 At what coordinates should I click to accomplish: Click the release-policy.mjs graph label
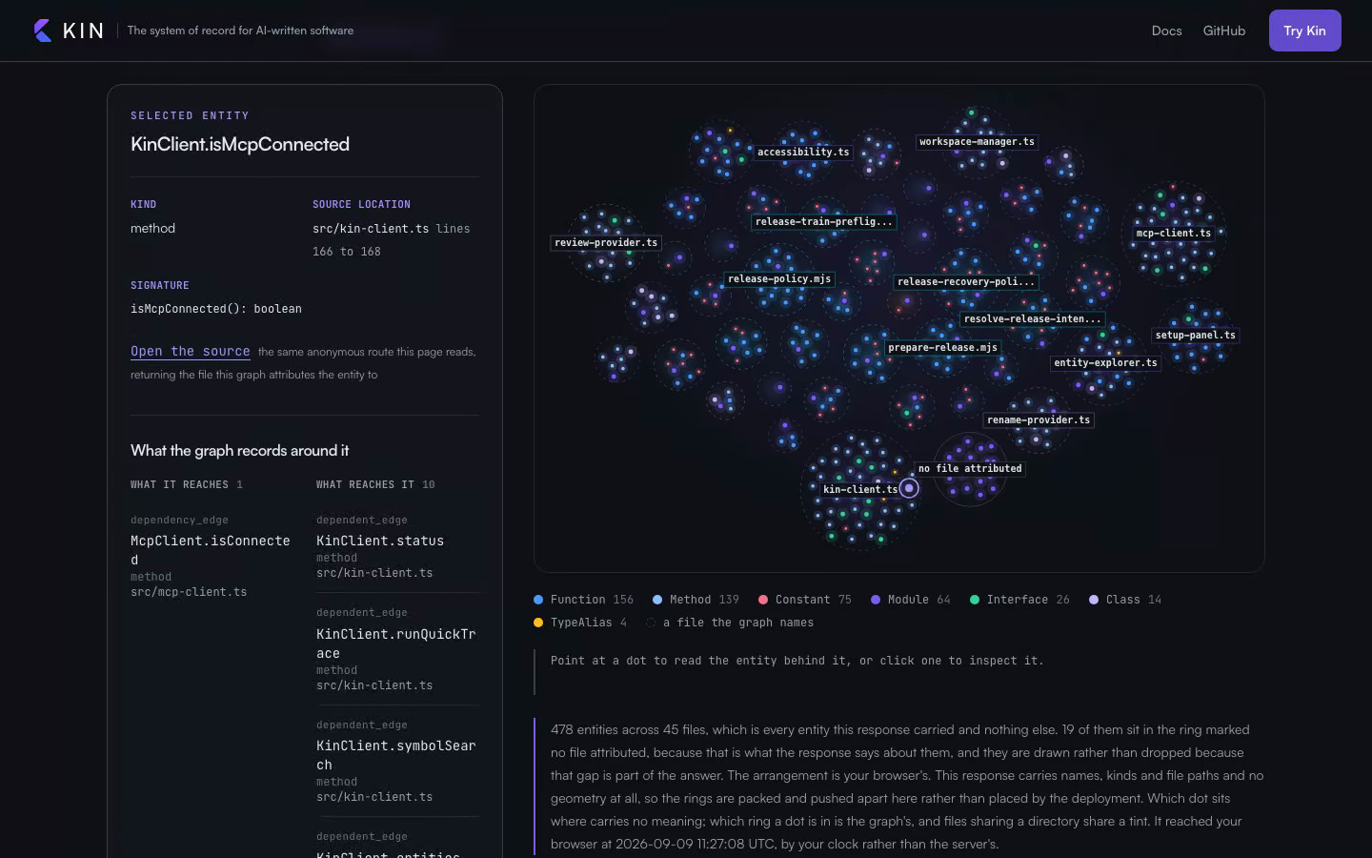779,278
